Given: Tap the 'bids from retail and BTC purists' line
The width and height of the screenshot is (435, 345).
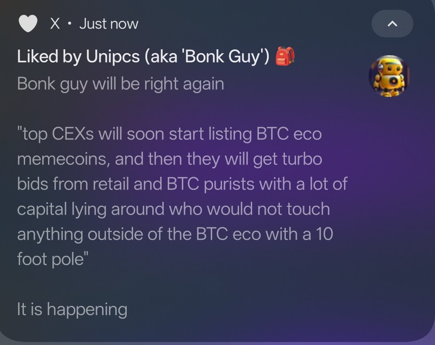Looking at the screenshot, I should point(182,184).
